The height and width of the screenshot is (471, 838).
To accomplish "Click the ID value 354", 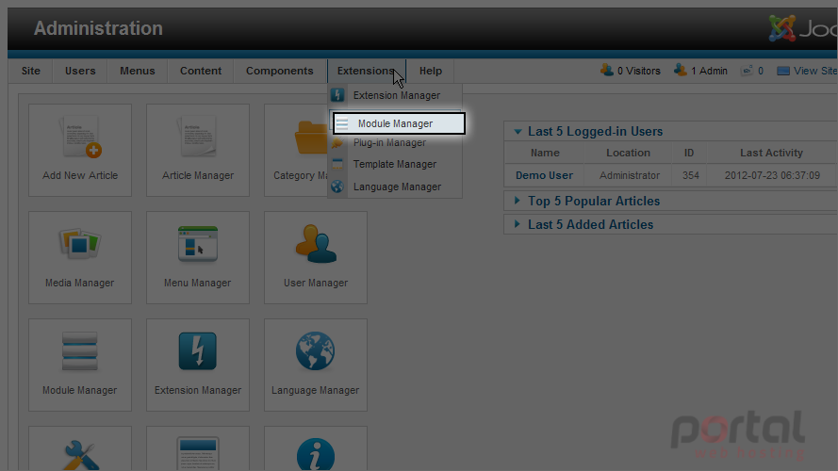I will [691, 175].
